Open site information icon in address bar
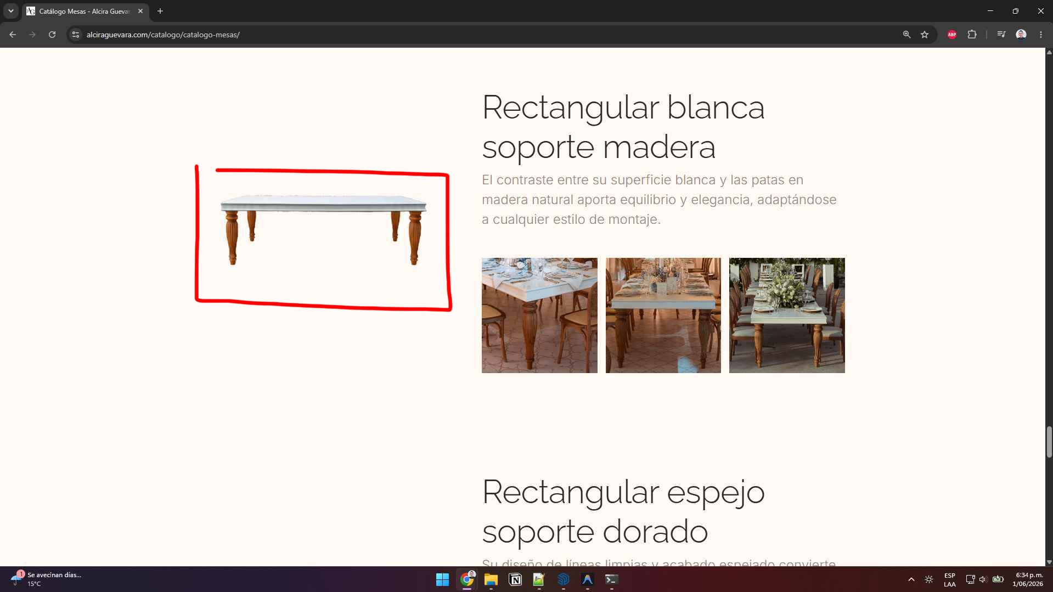The height and width of the screenshot is (592, 1053). [x=76, y=35]
